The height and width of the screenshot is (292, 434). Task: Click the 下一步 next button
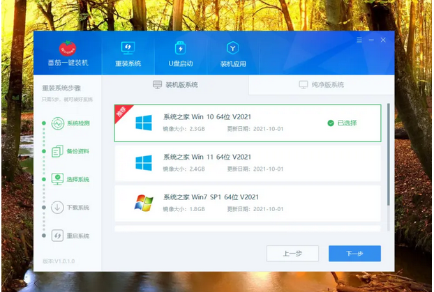(354, 254)
